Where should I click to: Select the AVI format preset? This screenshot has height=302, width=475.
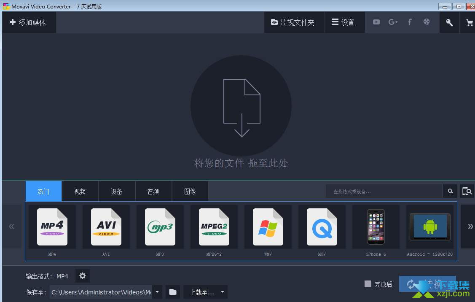pos(106,231)
